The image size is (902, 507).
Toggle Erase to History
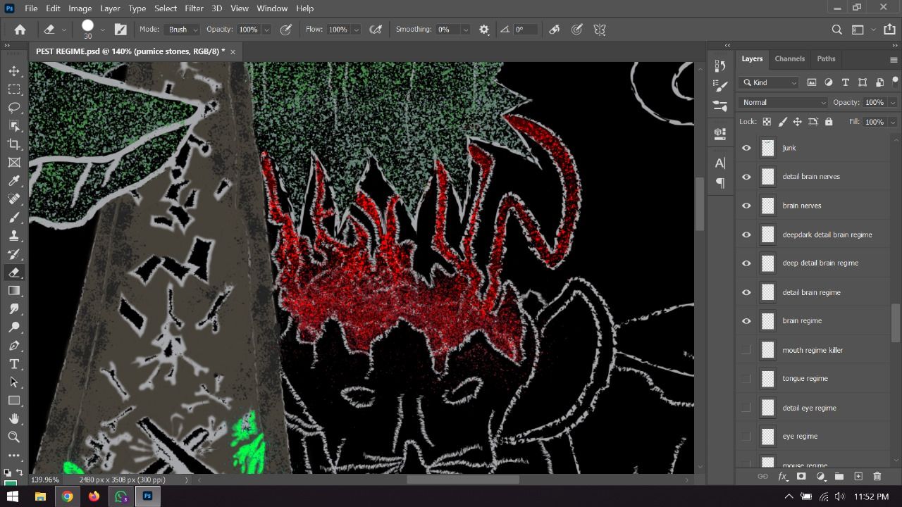tap(555, 30)
